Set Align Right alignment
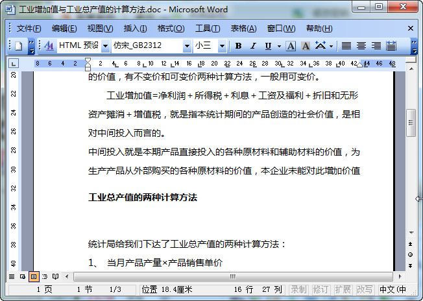The height and width of the screenshot is (301, 423). (376, 46)
